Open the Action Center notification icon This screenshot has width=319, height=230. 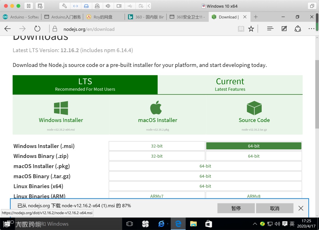pos(285,224)
